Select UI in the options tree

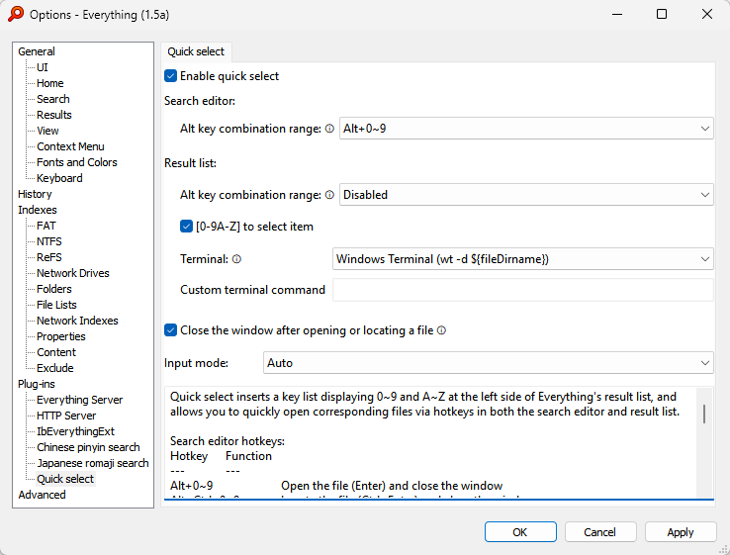tap(43, 67)
